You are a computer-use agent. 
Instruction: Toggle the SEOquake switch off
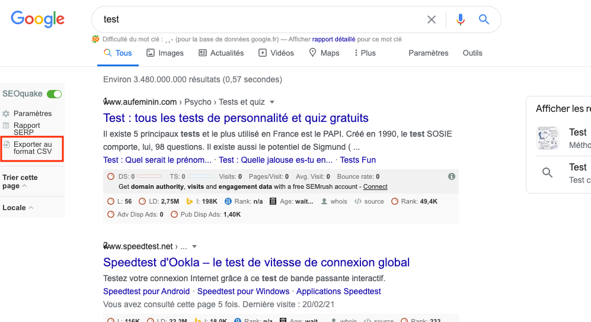(55, 94)
